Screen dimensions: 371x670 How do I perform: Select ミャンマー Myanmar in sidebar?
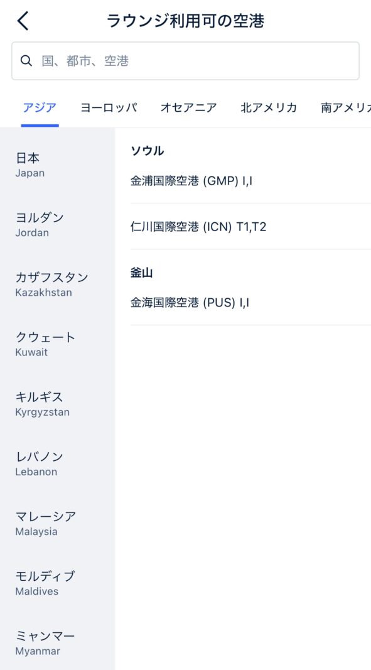(x=57, y=644)
